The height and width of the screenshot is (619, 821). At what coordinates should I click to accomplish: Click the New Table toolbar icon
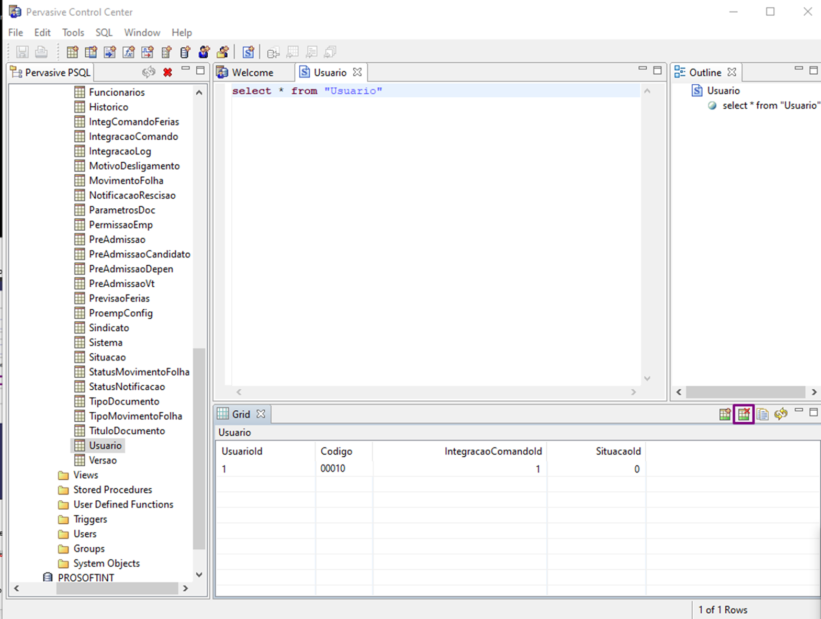pos(72,52)
